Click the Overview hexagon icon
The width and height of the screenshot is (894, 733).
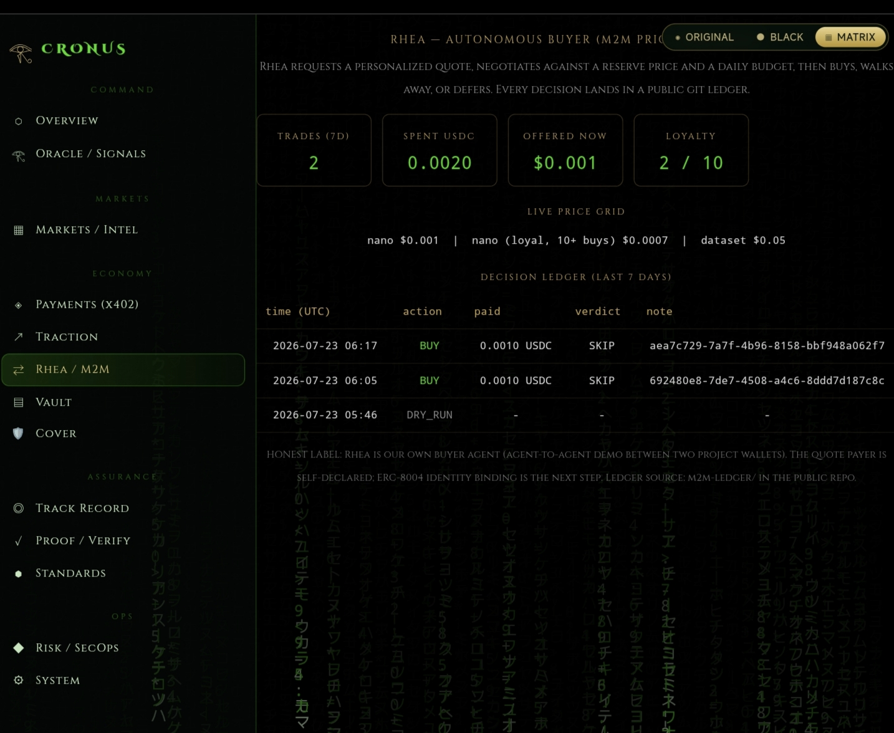pyautogui.click(x=19, y=121)
